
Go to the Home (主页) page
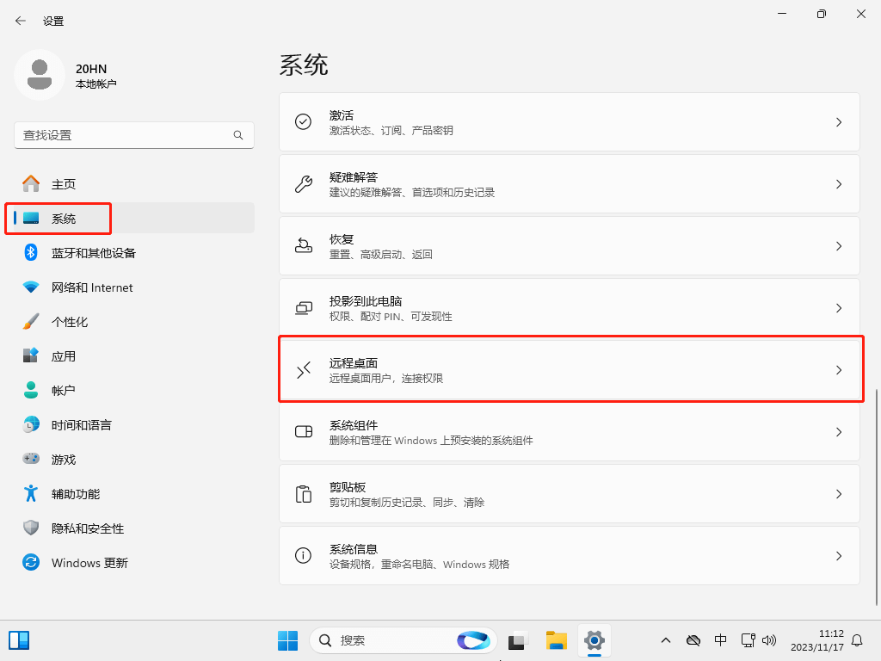point(64,184)
